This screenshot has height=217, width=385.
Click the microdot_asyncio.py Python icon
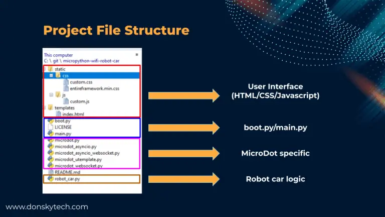[x=50, y=147]
